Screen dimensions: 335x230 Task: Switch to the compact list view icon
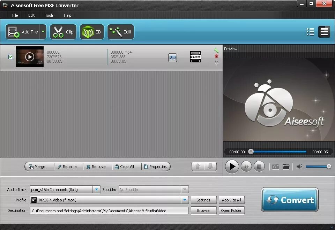click(x=324, y=32)
